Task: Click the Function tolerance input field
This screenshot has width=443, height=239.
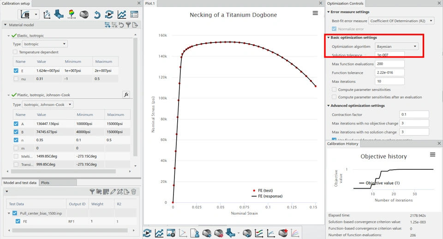Action: point(389,73)
